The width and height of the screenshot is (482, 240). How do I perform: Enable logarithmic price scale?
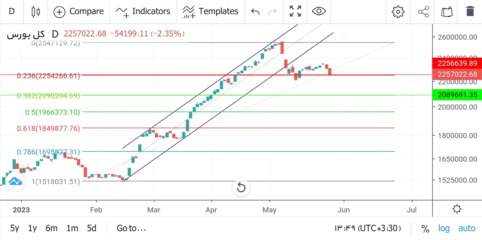click(x=443, y=228)
